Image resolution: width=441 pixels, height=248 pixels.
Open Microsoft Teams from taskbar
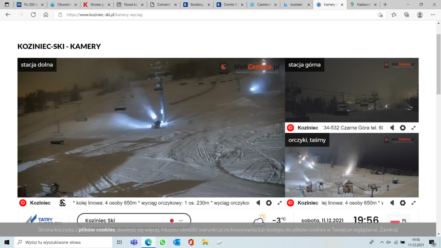134,242
